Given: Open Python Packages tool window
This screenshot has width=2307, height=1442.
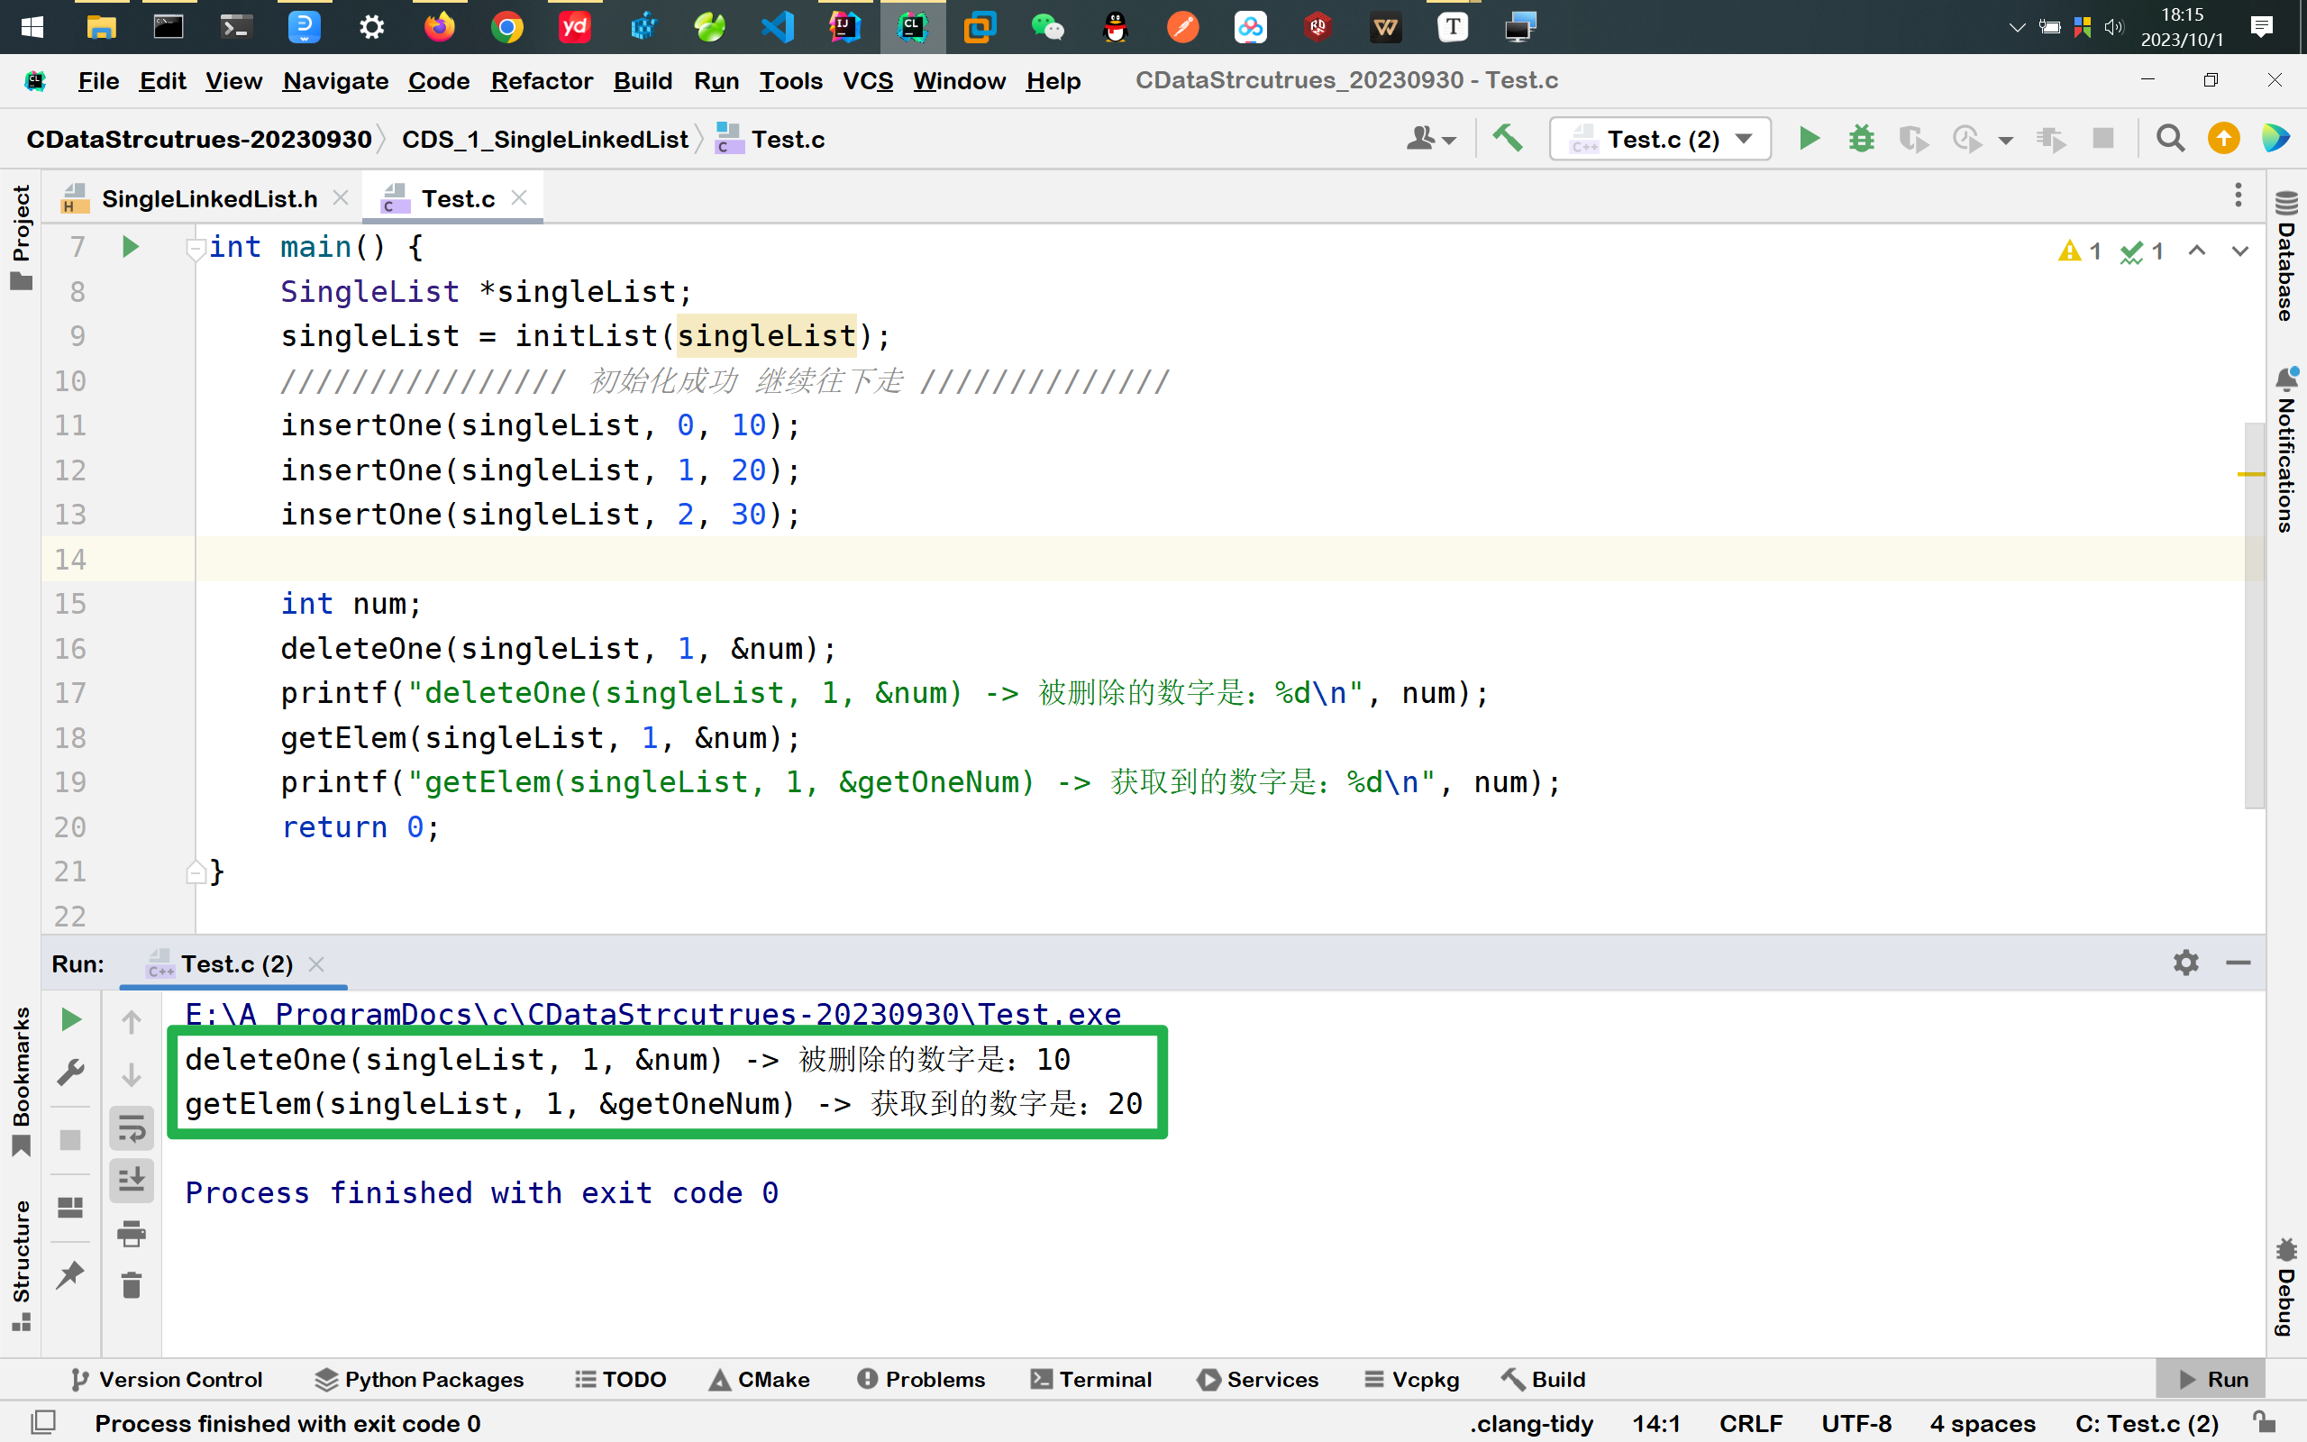Looking at the screenshot, I should (x=418, y=1379).
